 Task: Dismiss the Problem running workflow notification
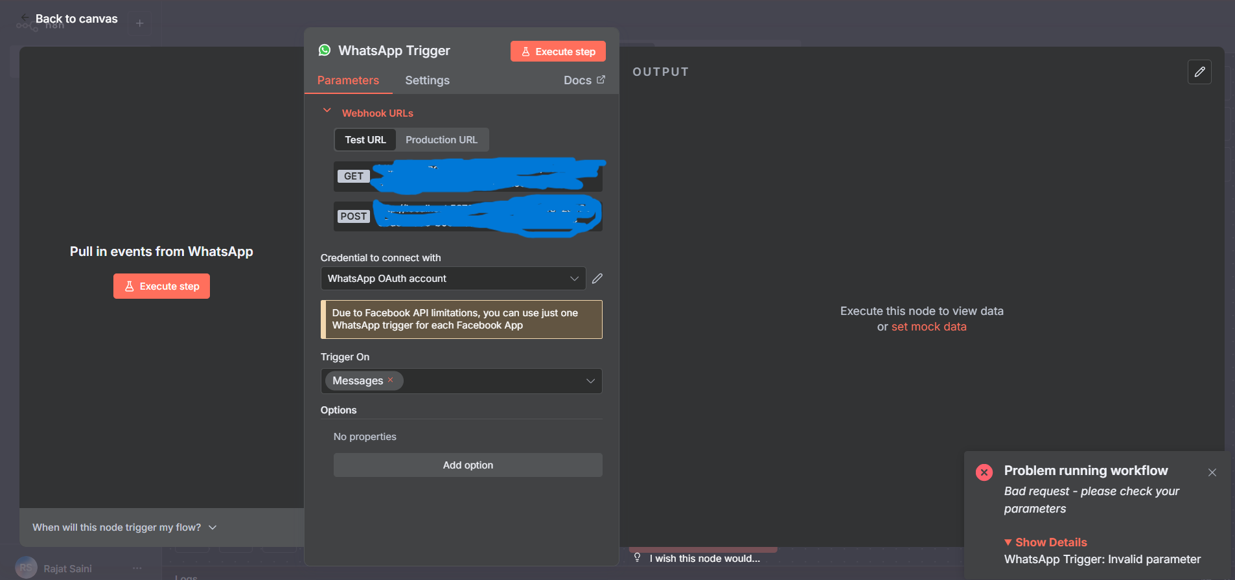(1212, 472)
